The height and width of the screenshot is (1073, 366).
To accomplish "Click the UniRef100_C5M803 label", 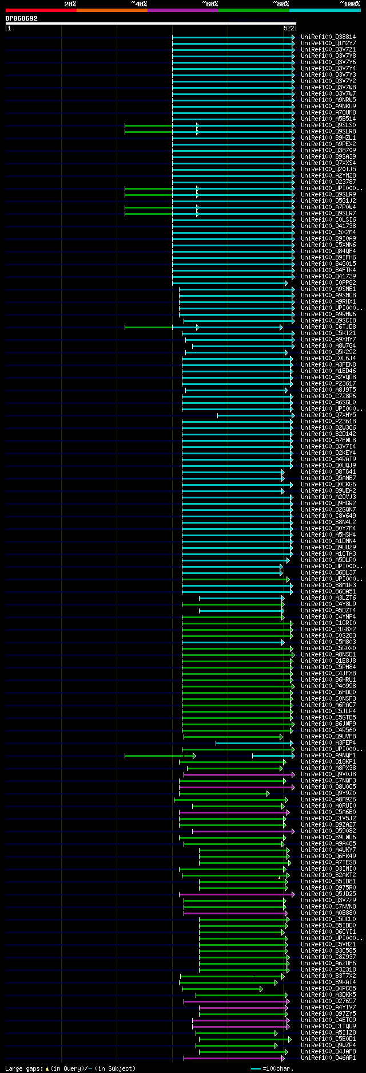I will point(328,642).
